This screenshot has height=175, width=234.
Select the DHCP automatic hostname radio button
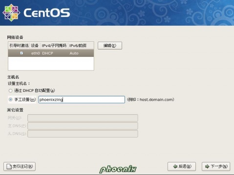10,91
